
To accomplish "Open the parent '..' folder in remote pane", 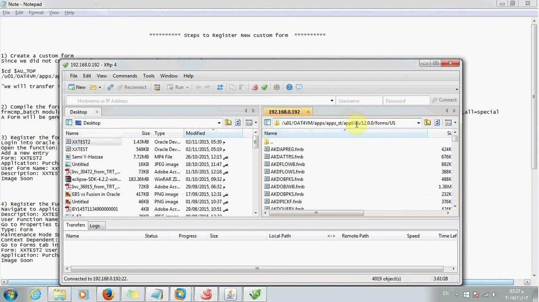I will click(x=272, y=142).
